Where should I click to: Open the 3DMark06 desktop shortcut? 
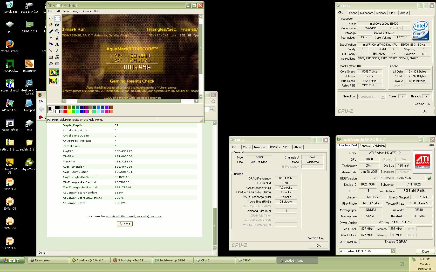[x=10, y=223]
